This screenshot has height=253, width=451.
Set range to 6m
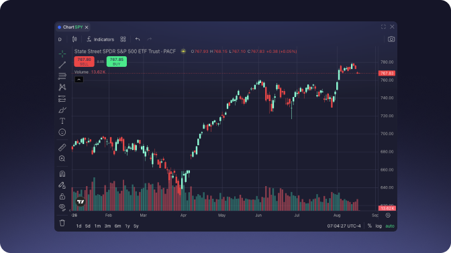[x=117, y=226]
